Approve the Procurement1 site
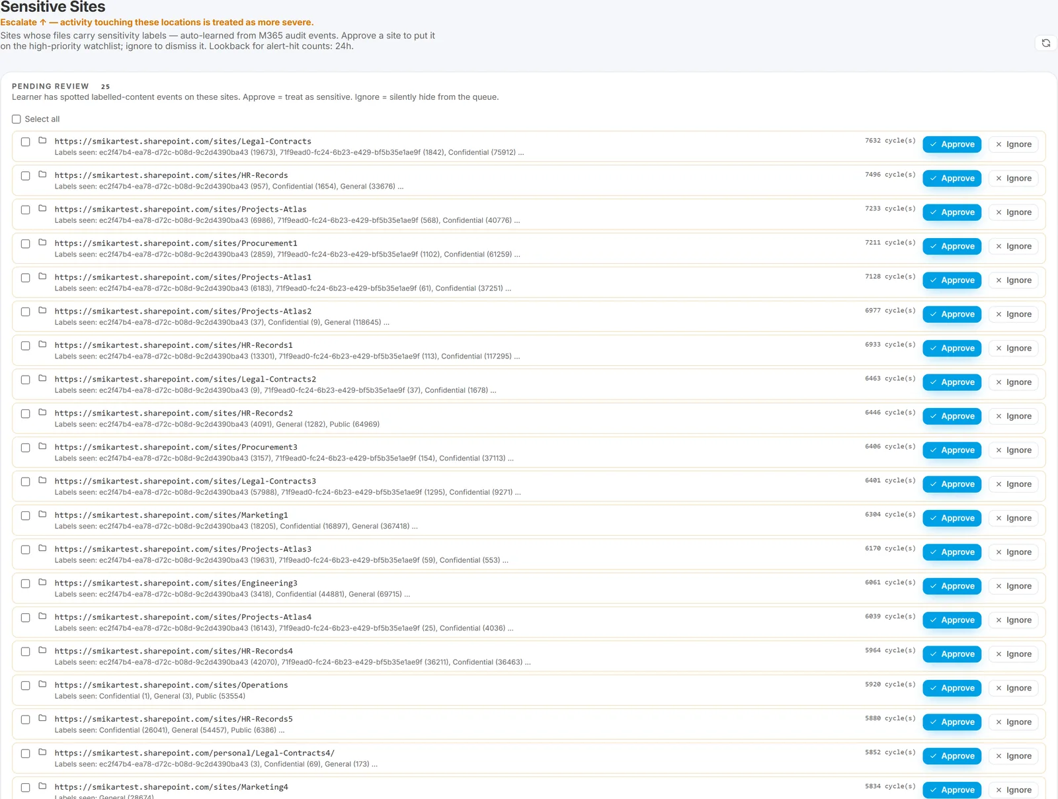Image resolution: width=1058 pixels, height=799 pixels. pos(952,246)
